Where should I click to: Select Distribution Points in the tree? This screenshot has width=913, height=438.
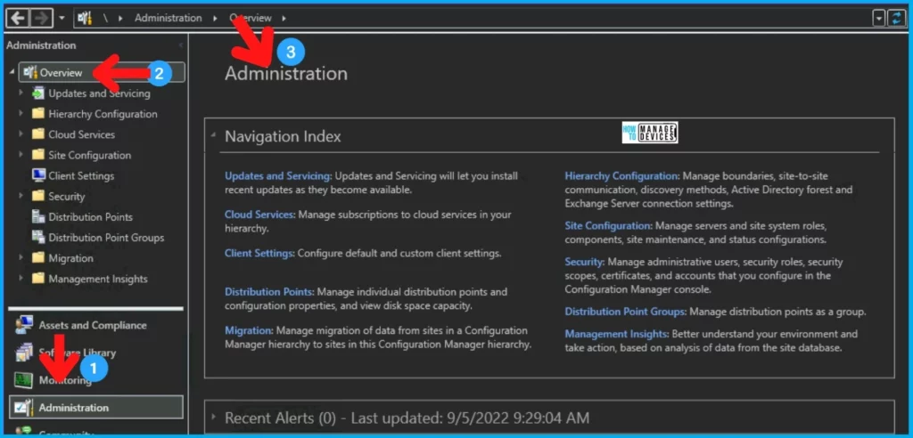91,217
